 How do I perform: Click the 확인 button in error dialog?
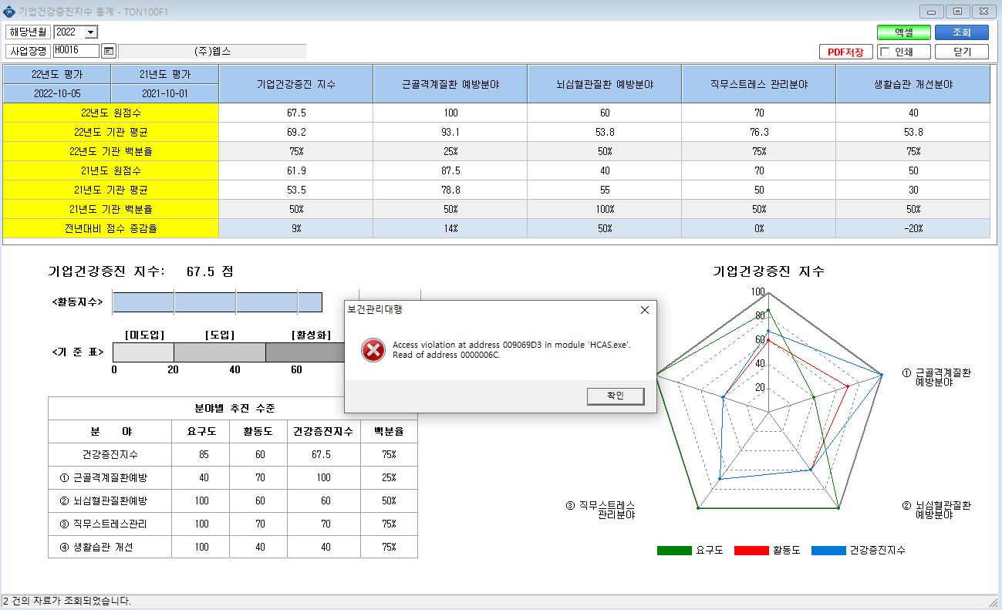[615, 396]
